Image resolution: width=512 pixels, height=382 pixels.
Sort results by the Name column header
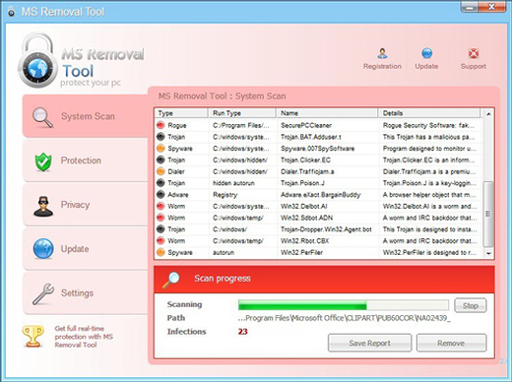327,113
